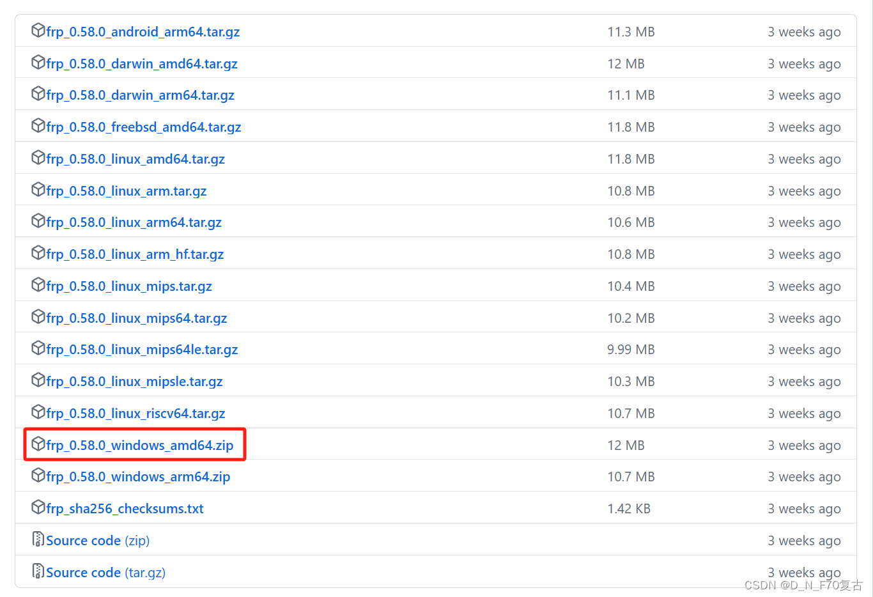873x597 pixels.
Task: Download frp_0.58.0_android_arm64.tar.gz
Action: tap(143, 32)
